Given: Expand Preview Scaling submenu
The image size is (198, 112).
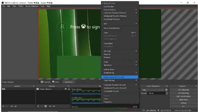Looking at the screenshot, I should click(x=120, y=10).
